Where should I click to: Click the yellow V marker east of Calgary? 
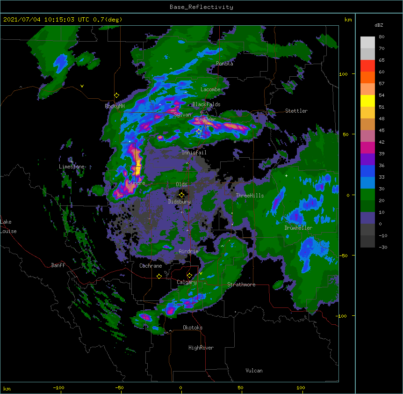(x=201, y=273)
